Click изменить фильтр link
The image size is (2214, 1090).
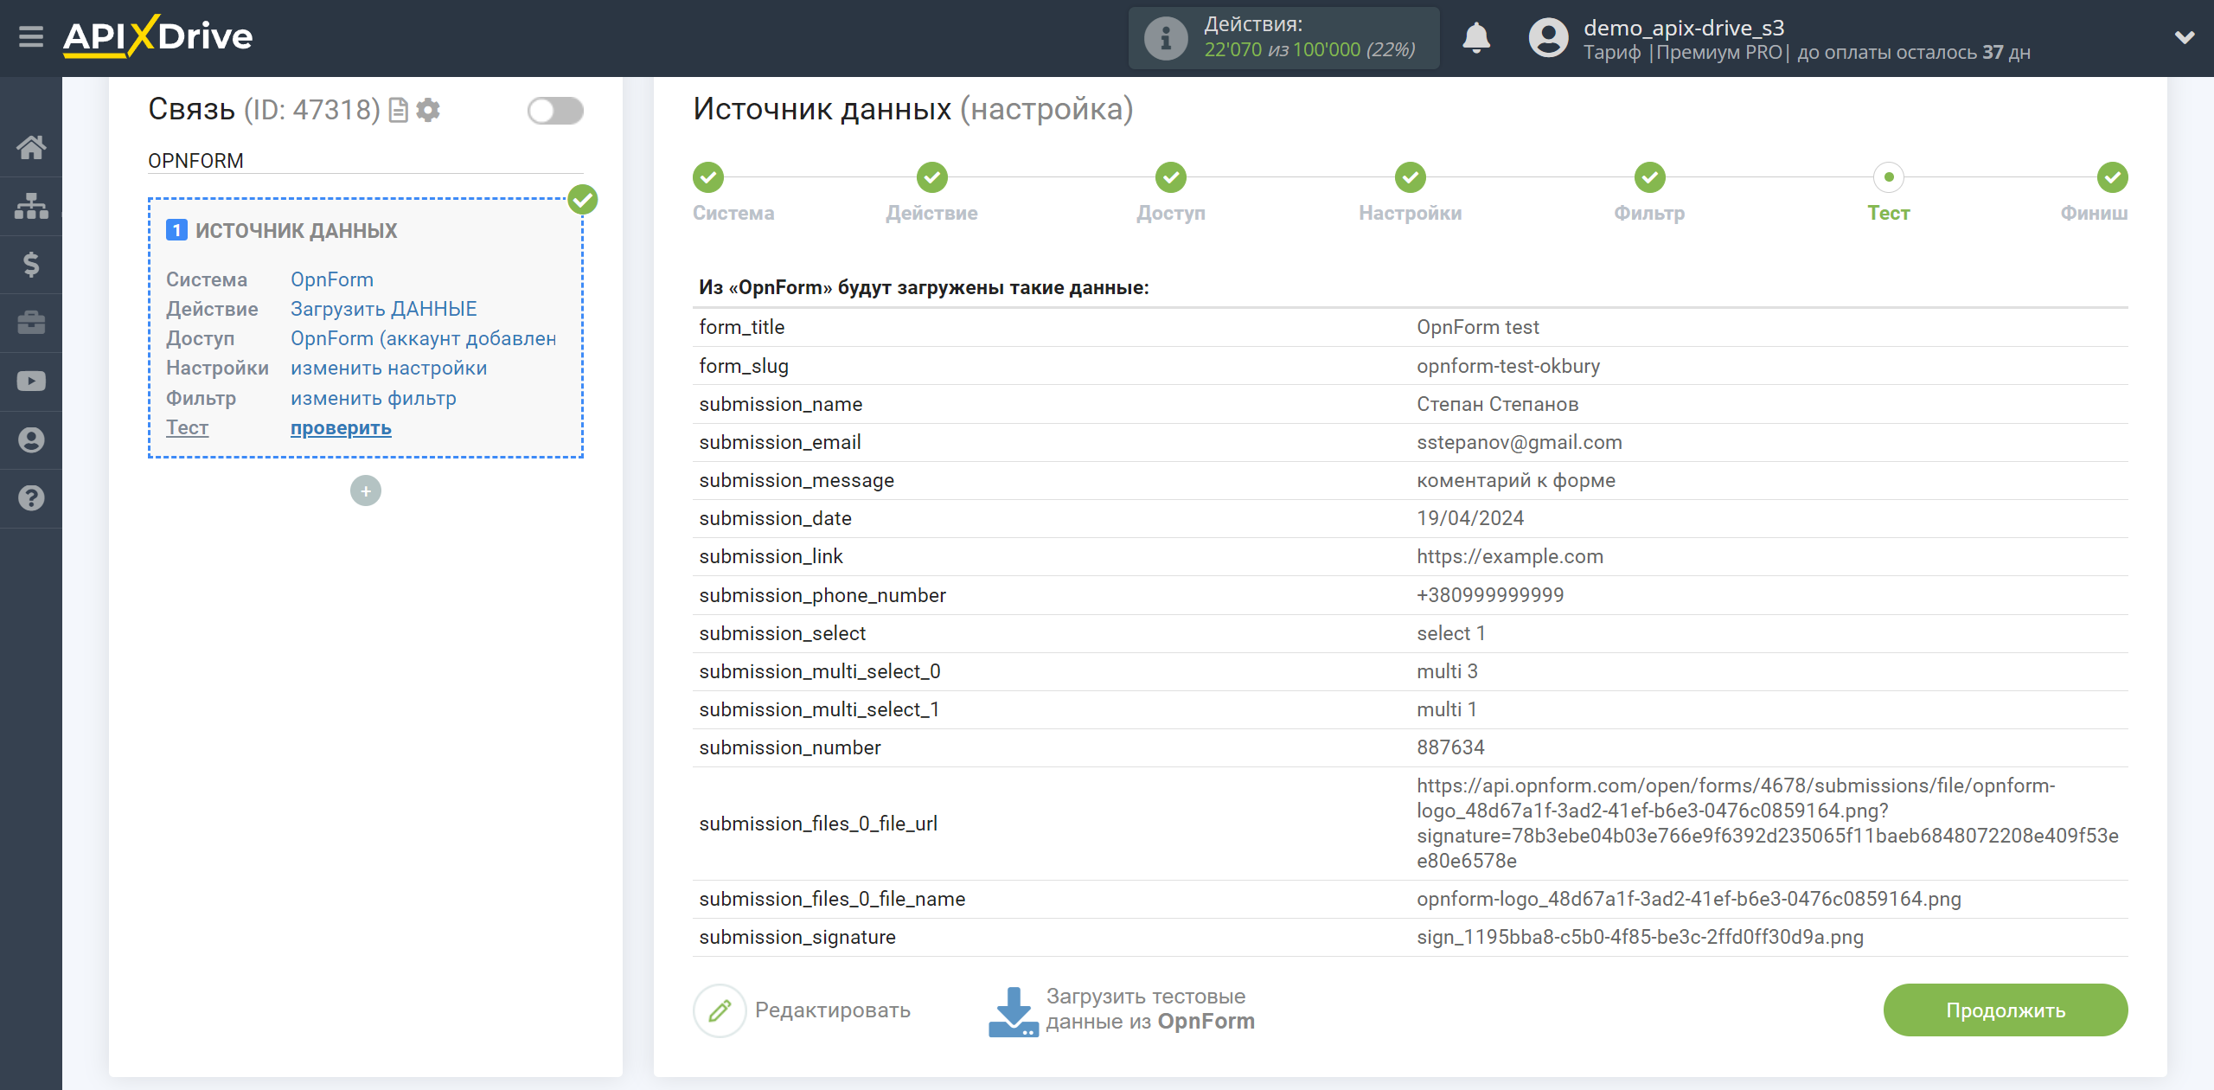coord(374,399)
